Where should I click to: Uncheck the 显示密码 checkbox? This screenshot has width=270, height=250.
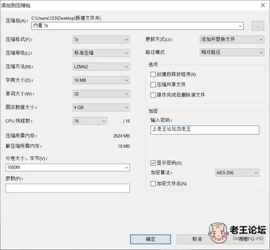153,162
